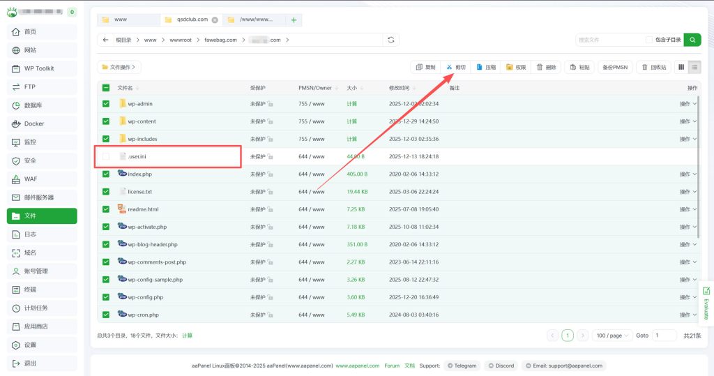Open 操作 dropdown for the wp-content row
Image resolution: width=714 pixels, height=376 pixels.
pyautogui.click(x=688, y=121)
